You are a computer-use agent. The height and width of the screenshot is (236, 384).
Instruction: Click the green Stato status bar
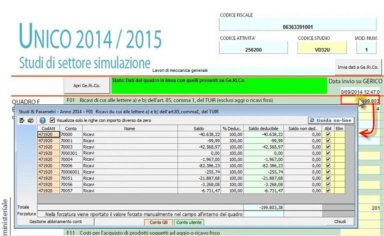219,85
